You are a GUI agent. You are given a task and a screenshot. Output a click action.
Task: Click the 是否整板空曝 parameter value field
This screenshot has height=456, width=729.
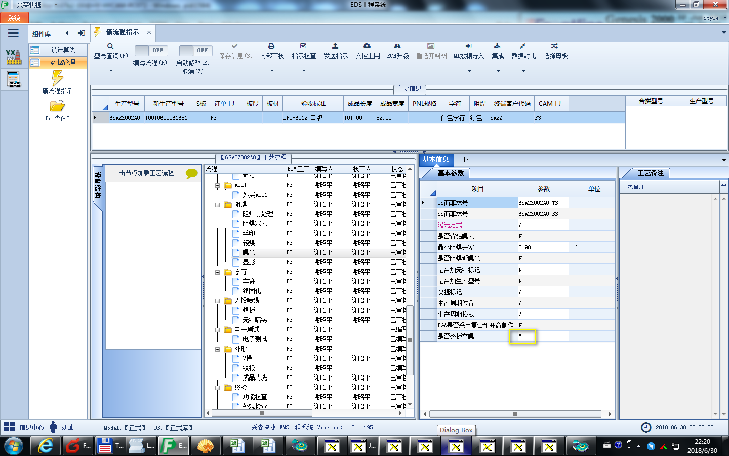pos(543,336)
